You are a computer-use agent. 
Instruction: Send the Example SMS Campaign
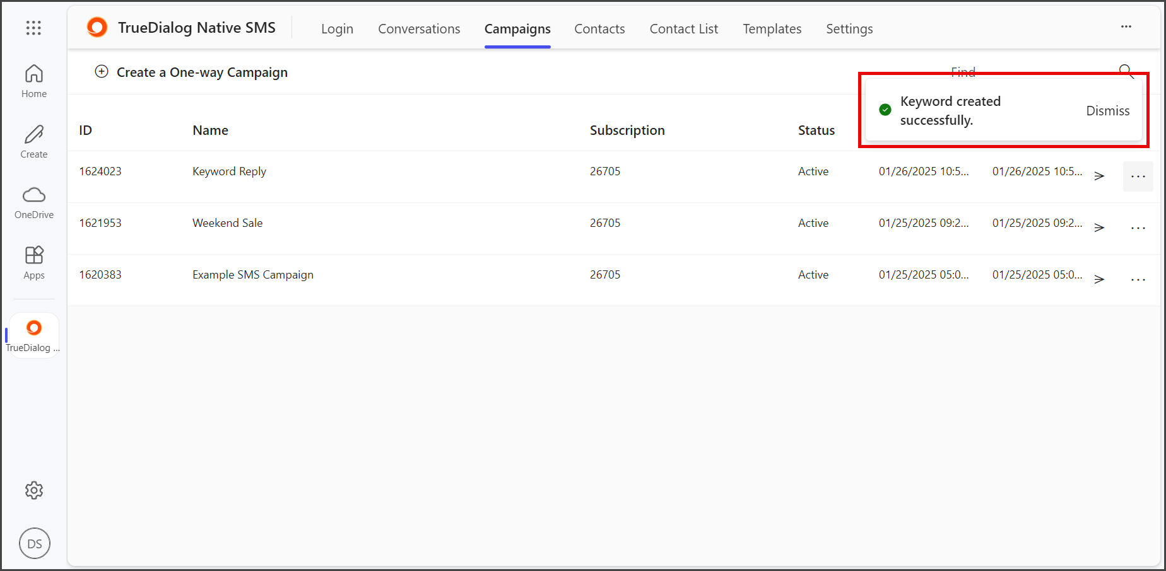pyautogui.click(x=1099, y=279)
